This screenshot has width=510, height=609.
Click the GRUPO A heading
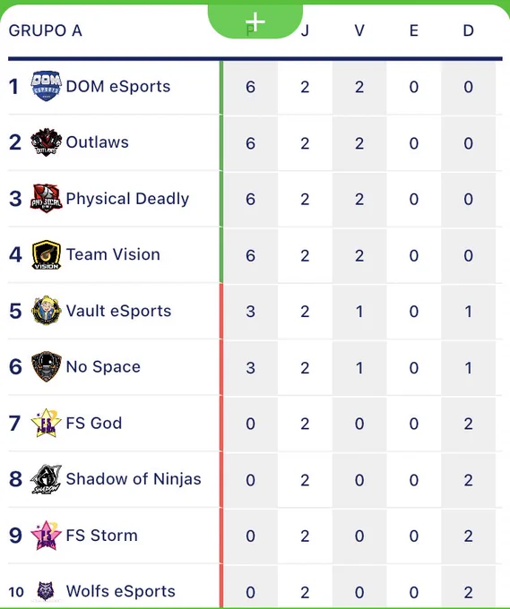pos(46,30)
